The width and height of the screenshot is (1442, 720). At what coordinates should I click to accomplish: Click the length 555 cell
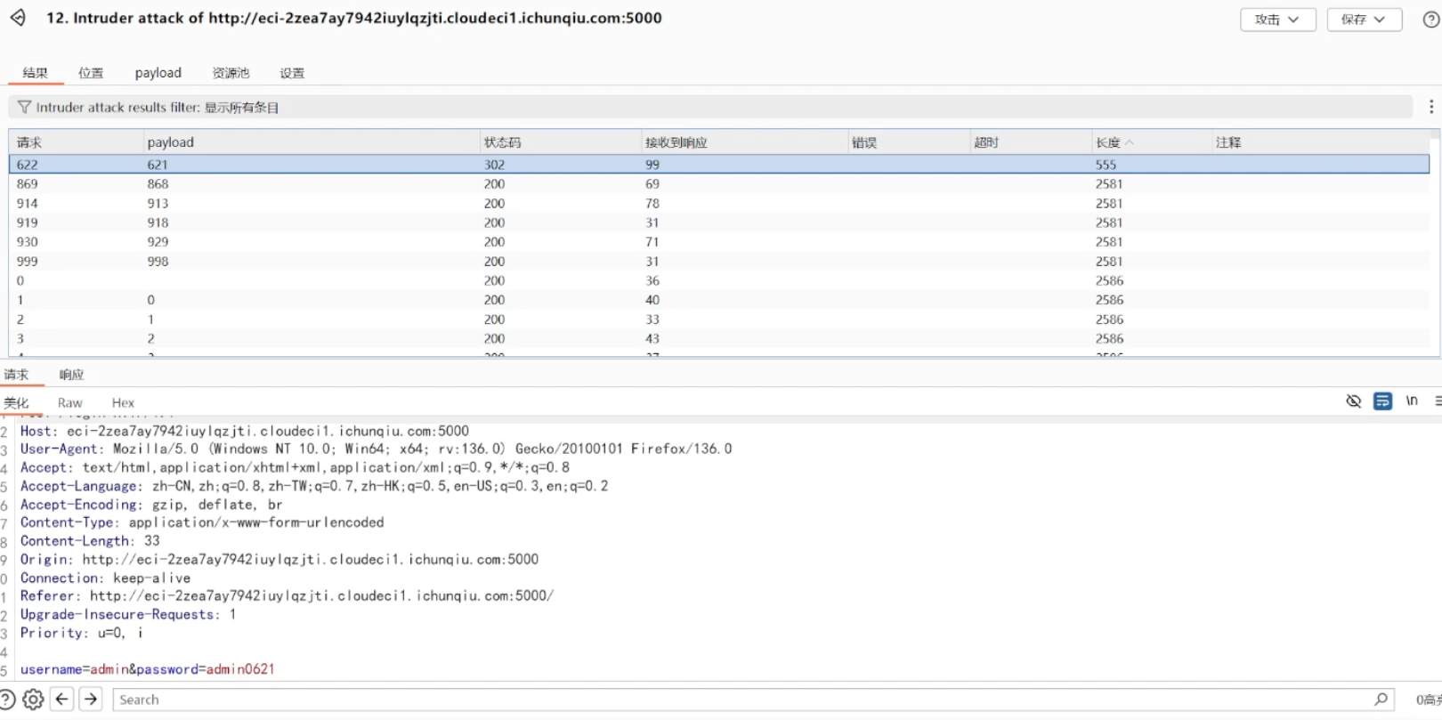[x=1106, y=165]
